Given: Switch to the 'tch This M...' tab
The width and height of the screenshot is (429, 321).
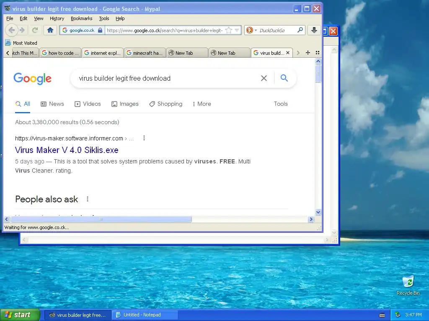Looking at the screenshot, I should tap(25, 53).
